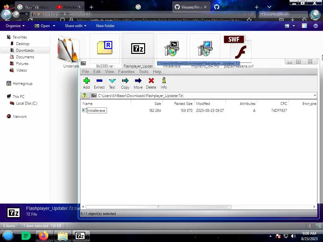Image resolution: width=323 pixels, height=242 pixels.
Task: Choose the Move toolbar icon
Action: click(138, 83)
